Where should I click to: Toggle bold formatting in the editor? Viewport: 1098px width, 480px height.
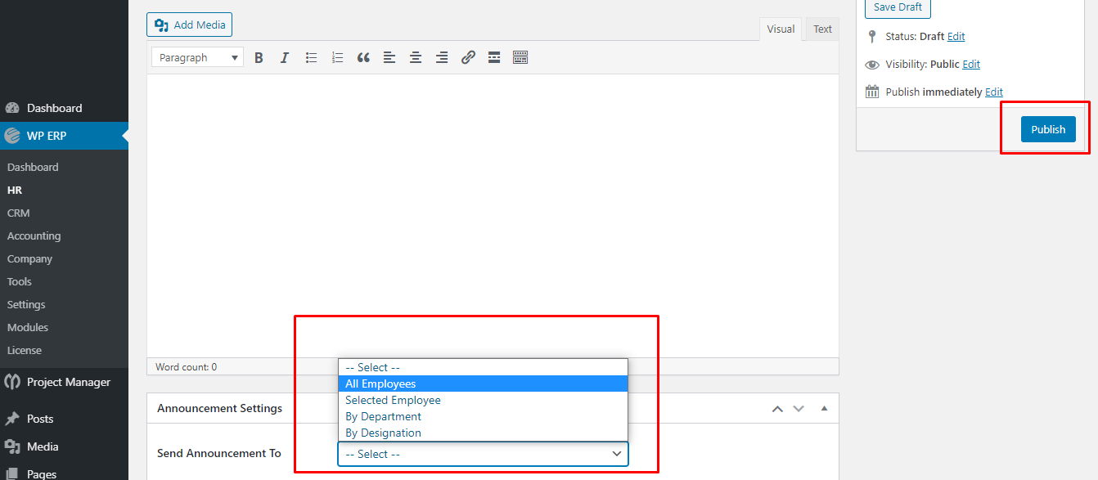pos(259,57)
